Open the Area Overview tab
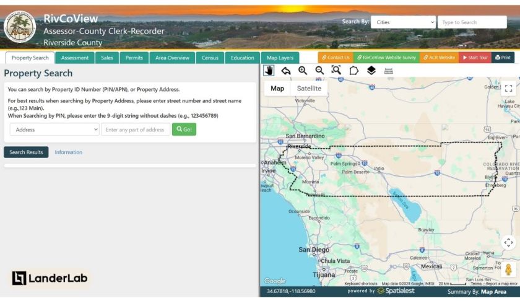The width and height of the screenshot is (520, 303). (172, 58)
